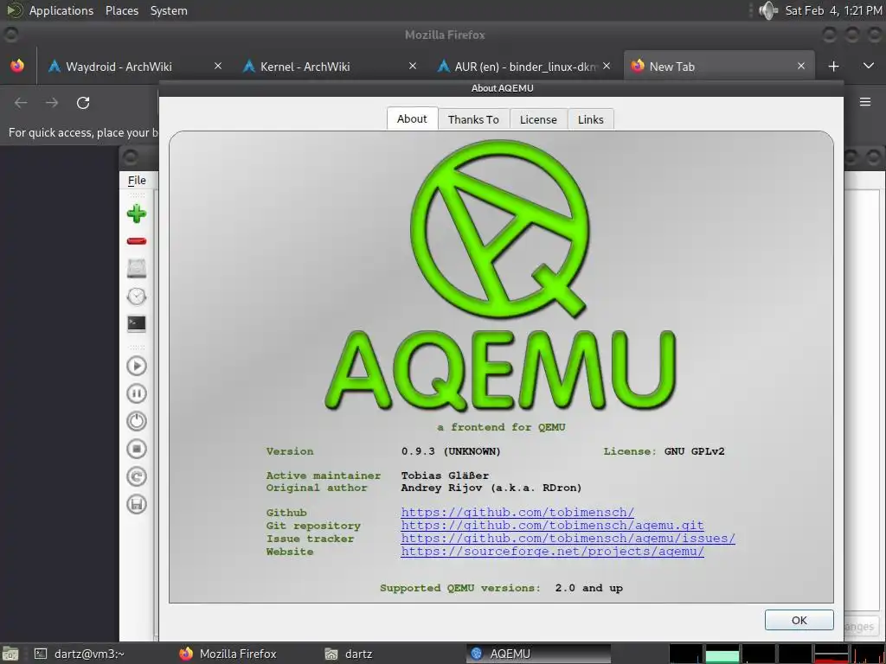Open the aqemu issues tracker link

[x=568, y=538]
